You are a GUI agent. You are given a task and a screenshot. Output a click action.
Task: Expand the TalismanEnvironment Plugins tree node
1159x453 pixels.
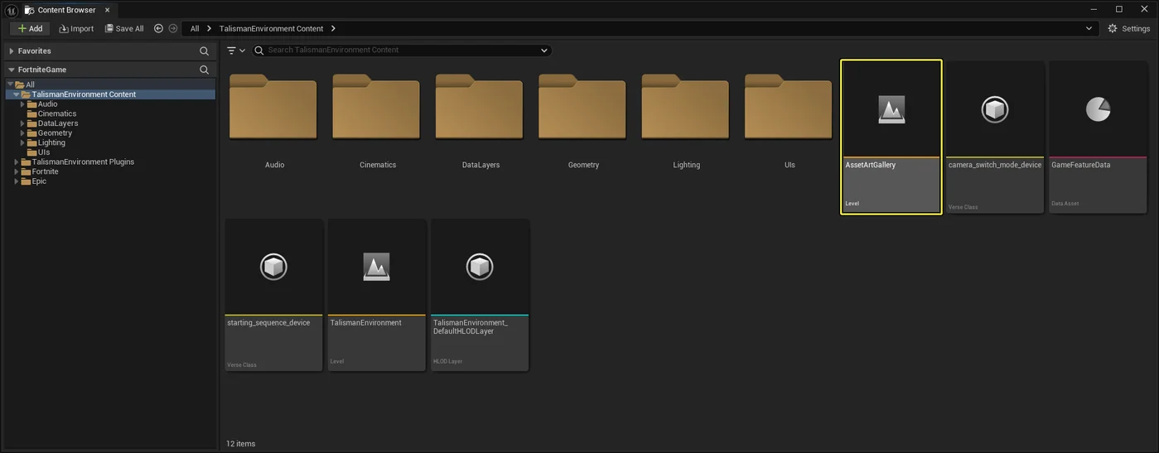coord(17,162)
